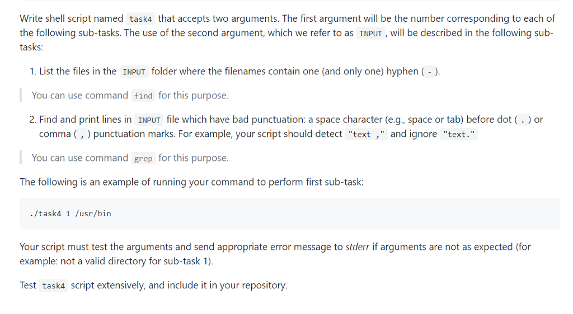Click the INPUT code label in list item 2
The image size is (573, 314).
(x=149, y=120)
